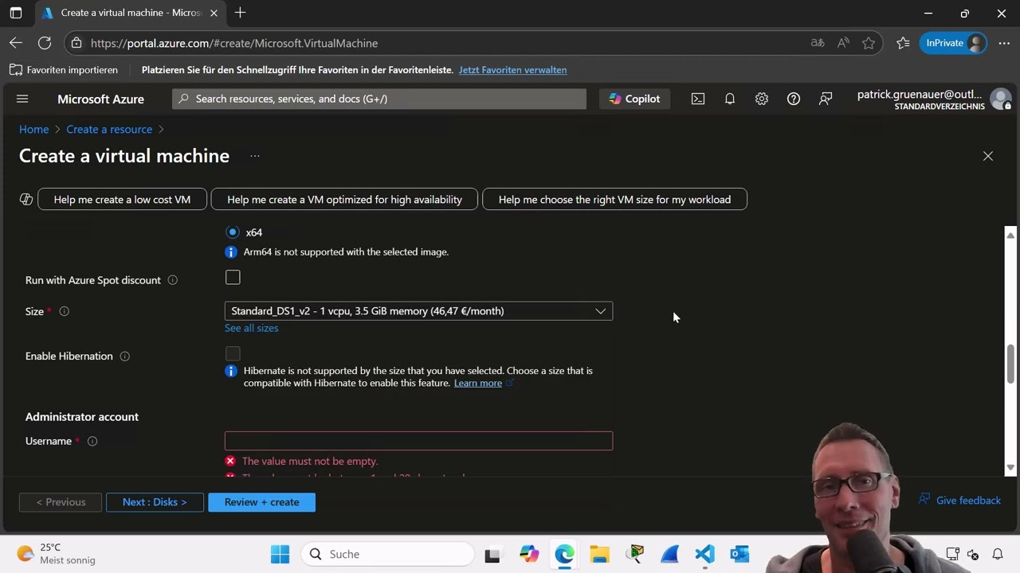Open tab actions menu in Edge

click(16, 13)
